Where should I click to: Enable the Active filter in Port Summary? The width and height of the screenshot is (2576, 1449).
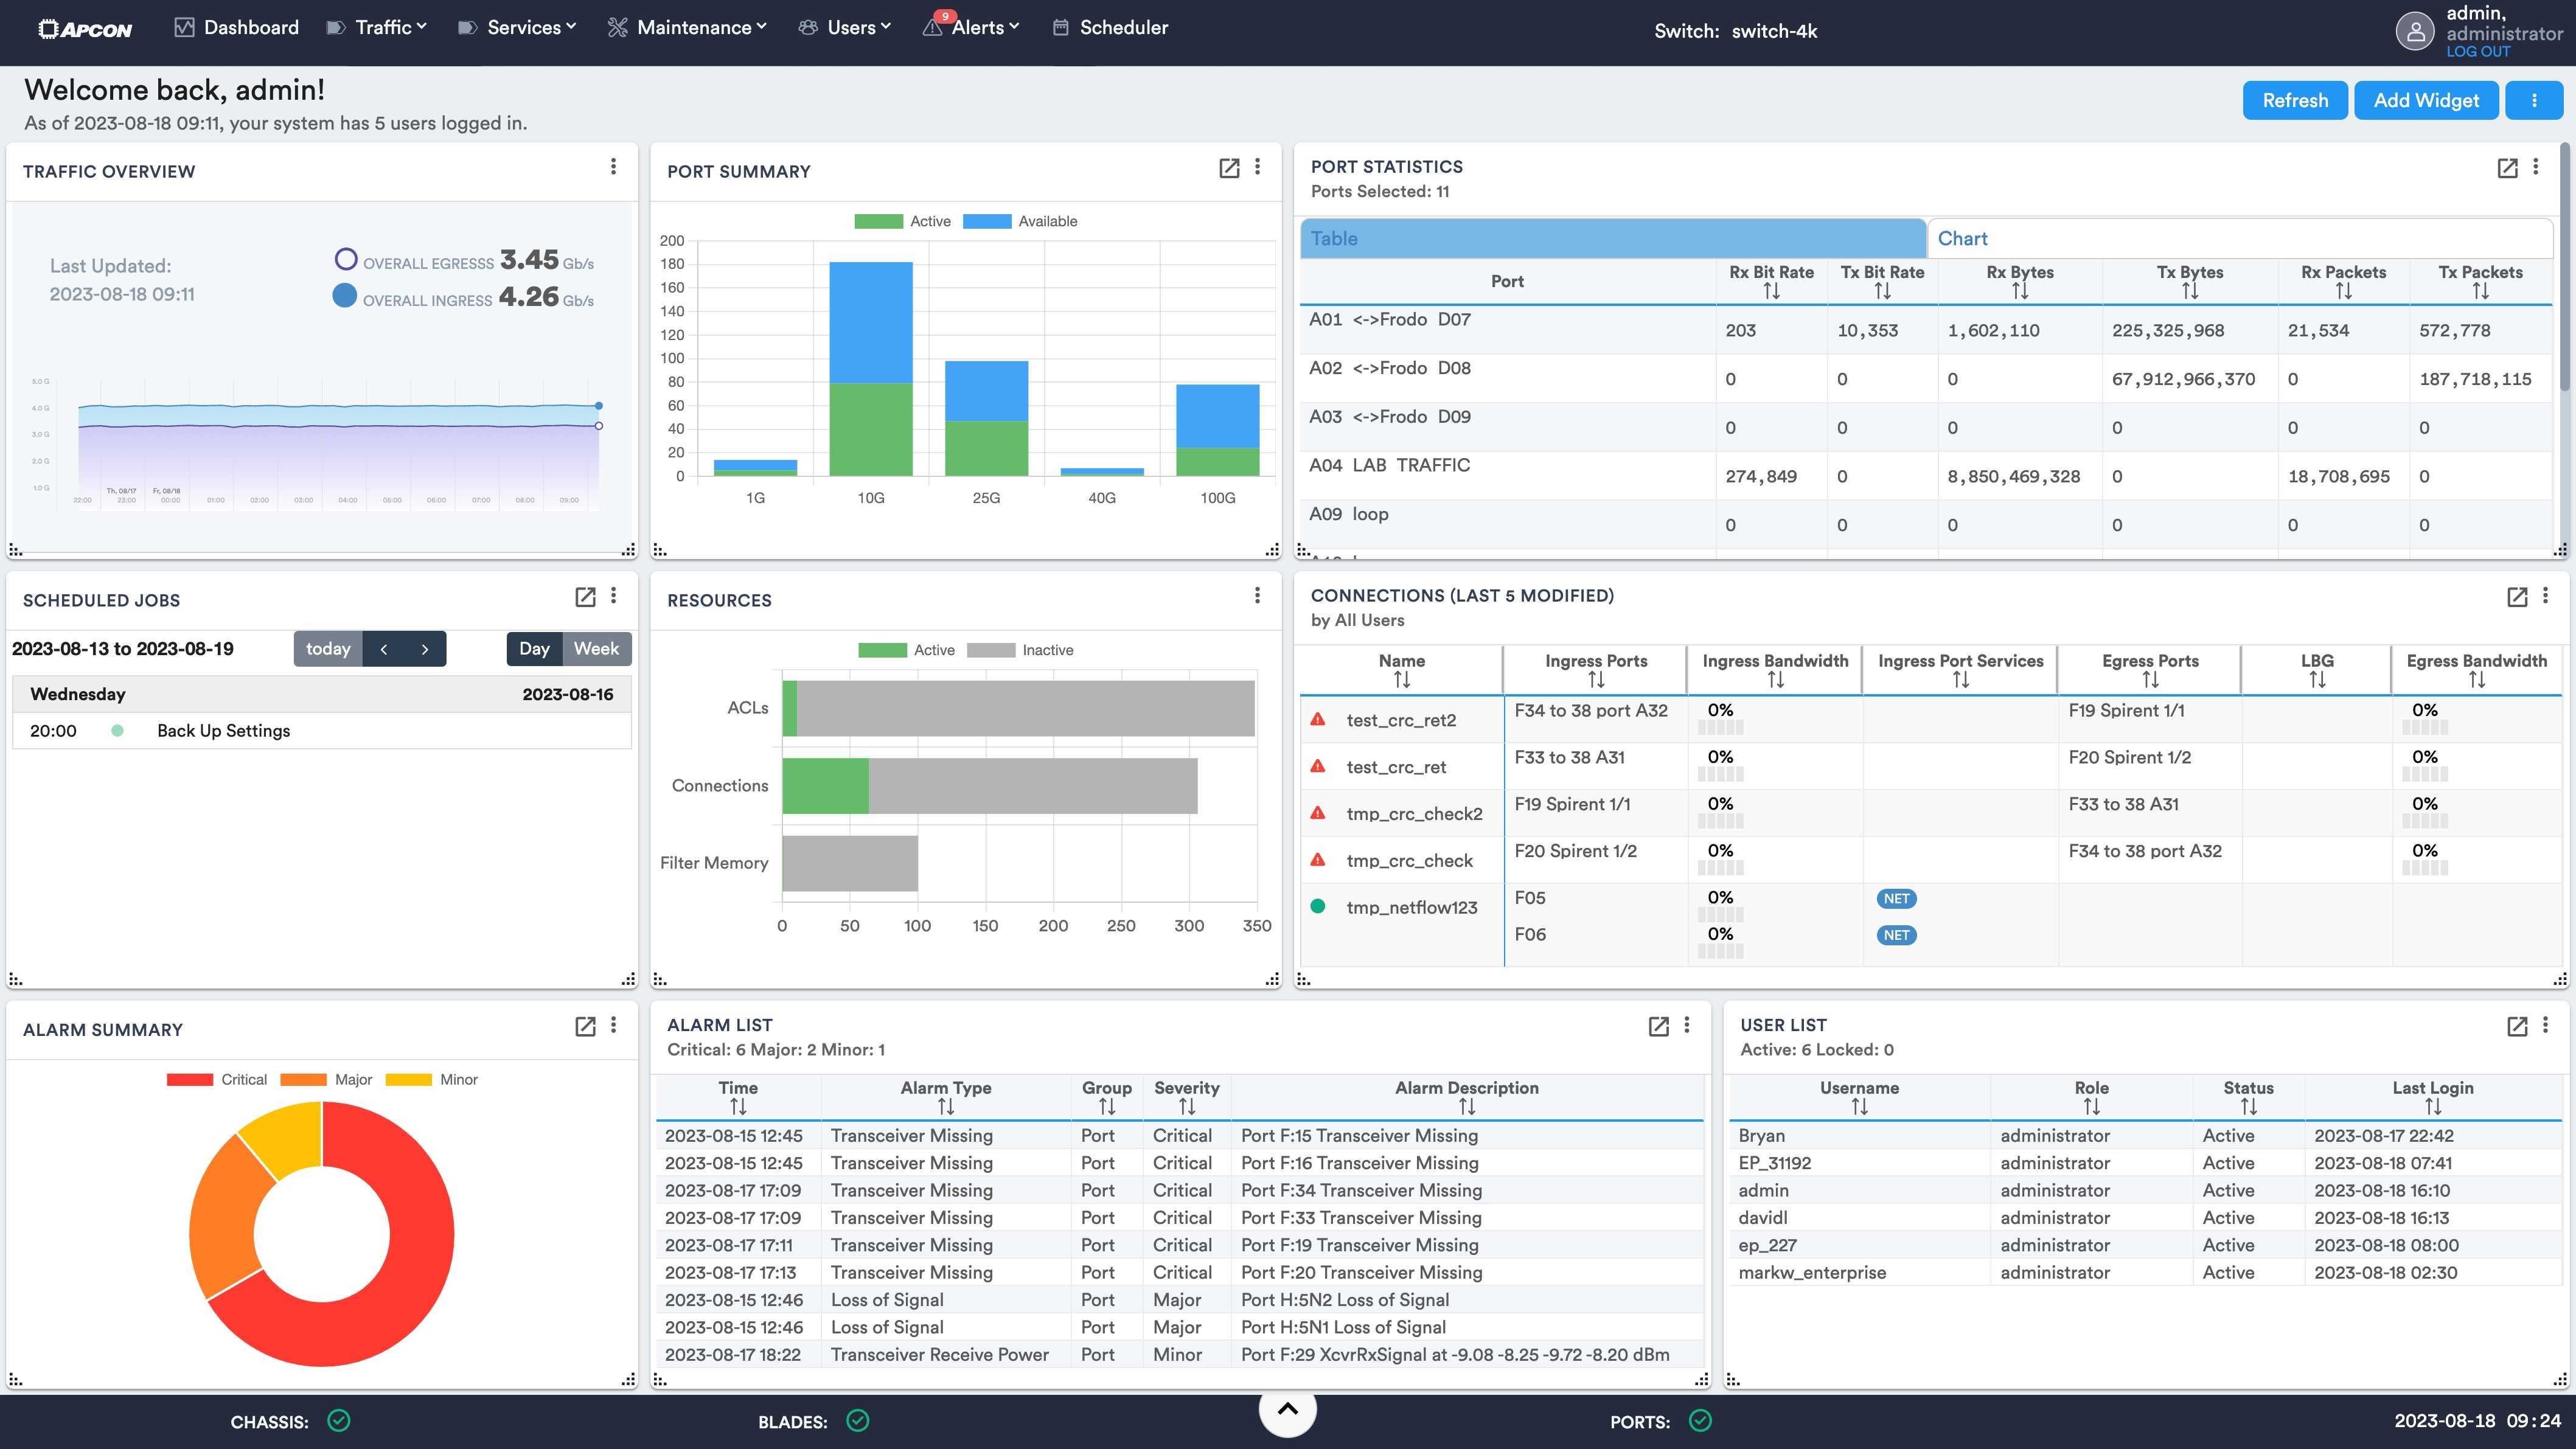click(902, 220)
